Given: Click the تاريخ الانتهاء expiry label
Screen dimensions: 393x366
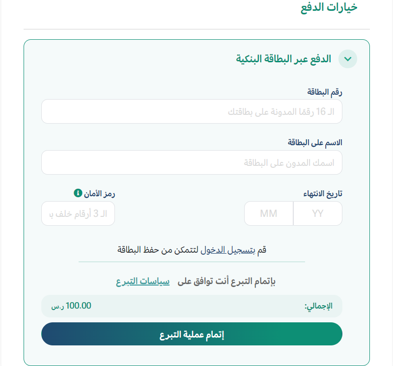Looking at the screenshot, I should click(x=323, y=193).
